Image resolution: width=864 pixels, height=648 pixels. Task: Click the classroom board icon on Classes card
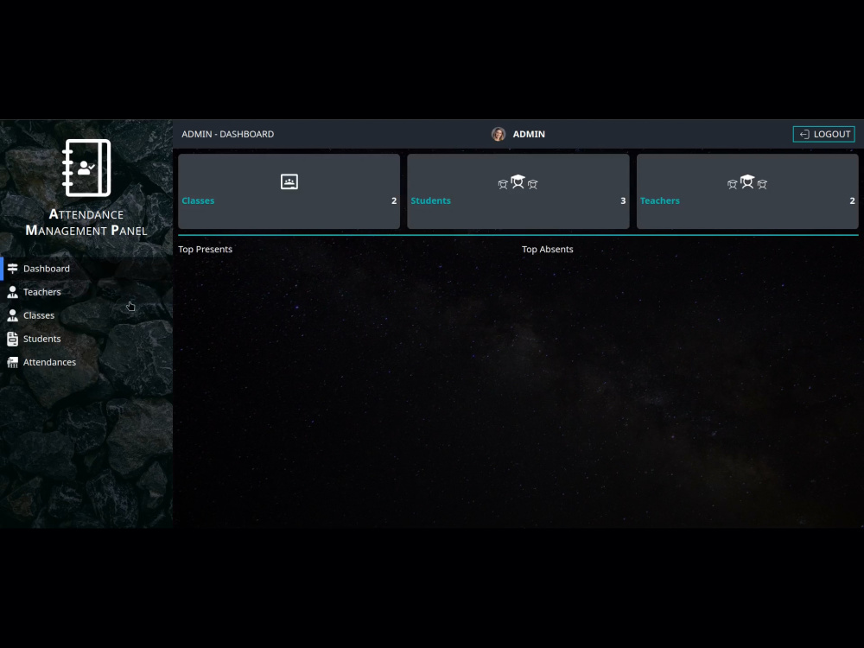(289, 181)
